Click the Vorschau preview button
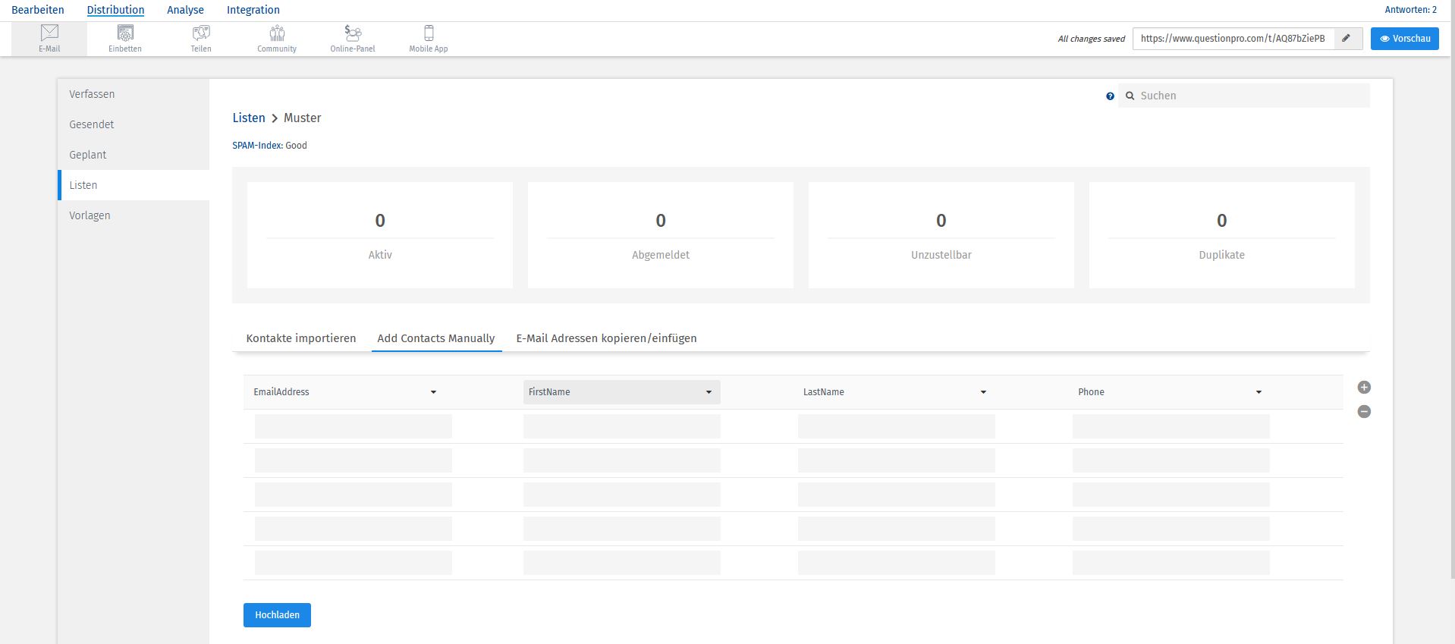The height and width of the screenshot is (644, 1455). tap(1404, 39)
